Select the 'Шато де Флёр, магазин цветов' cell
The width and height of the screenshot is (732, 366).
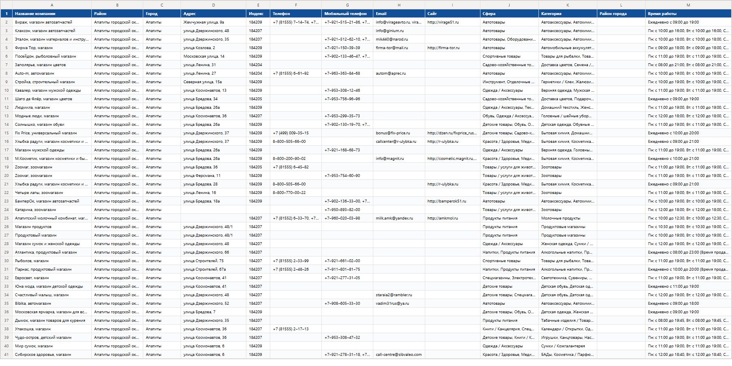[52, 99]
